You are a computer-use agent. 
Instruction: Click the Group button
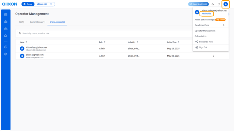(x=28, y=4)
